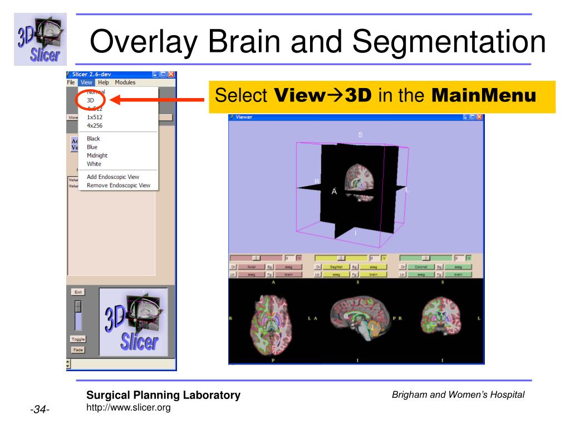The image size is (570, 428).
Task: Click the Bg button in Sagittal controls
Action: point(355,267)
